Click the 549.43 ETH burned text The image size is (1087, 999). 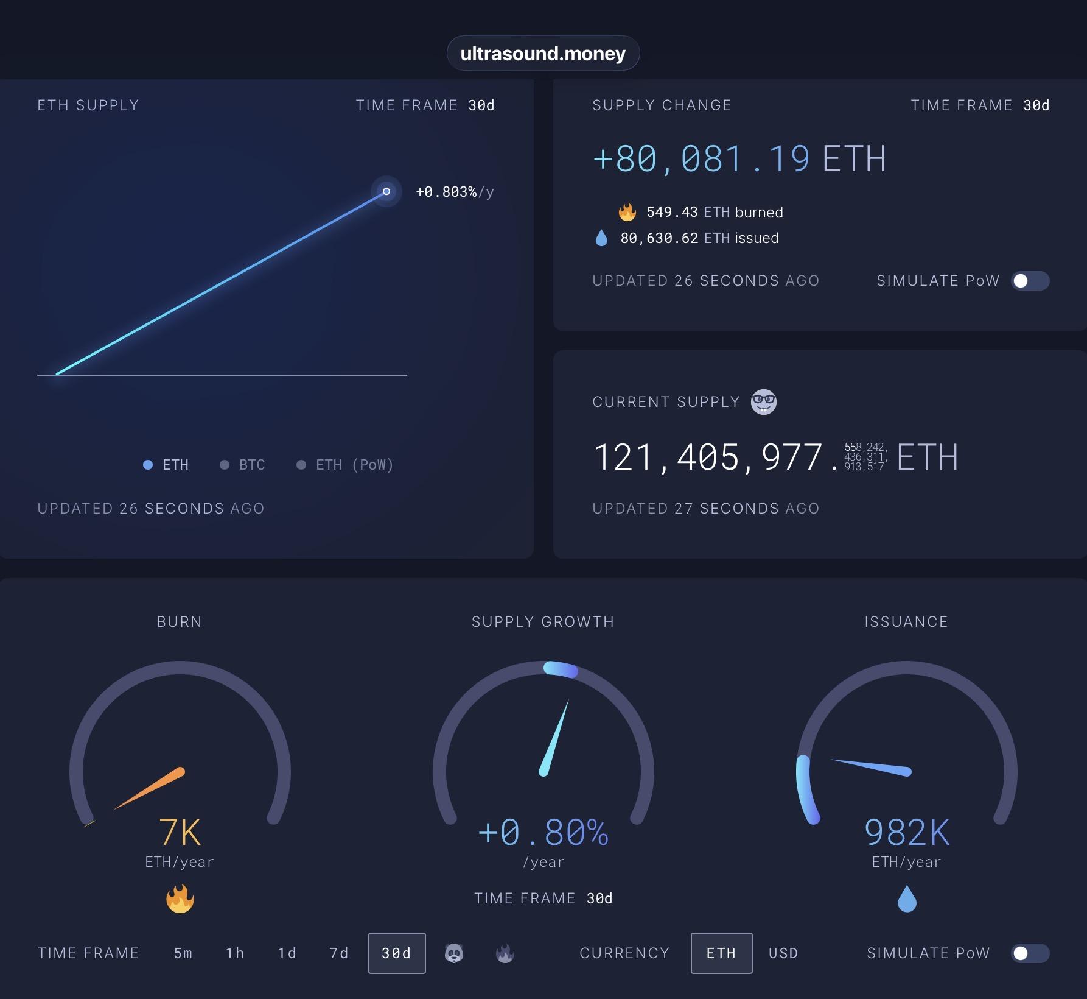[715, 212]
